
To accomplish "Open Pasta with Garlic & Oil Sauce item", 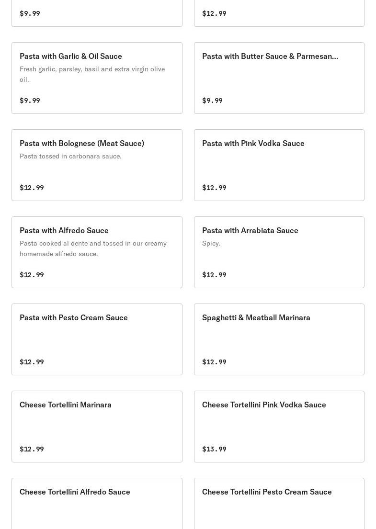I will coord(97,78).
